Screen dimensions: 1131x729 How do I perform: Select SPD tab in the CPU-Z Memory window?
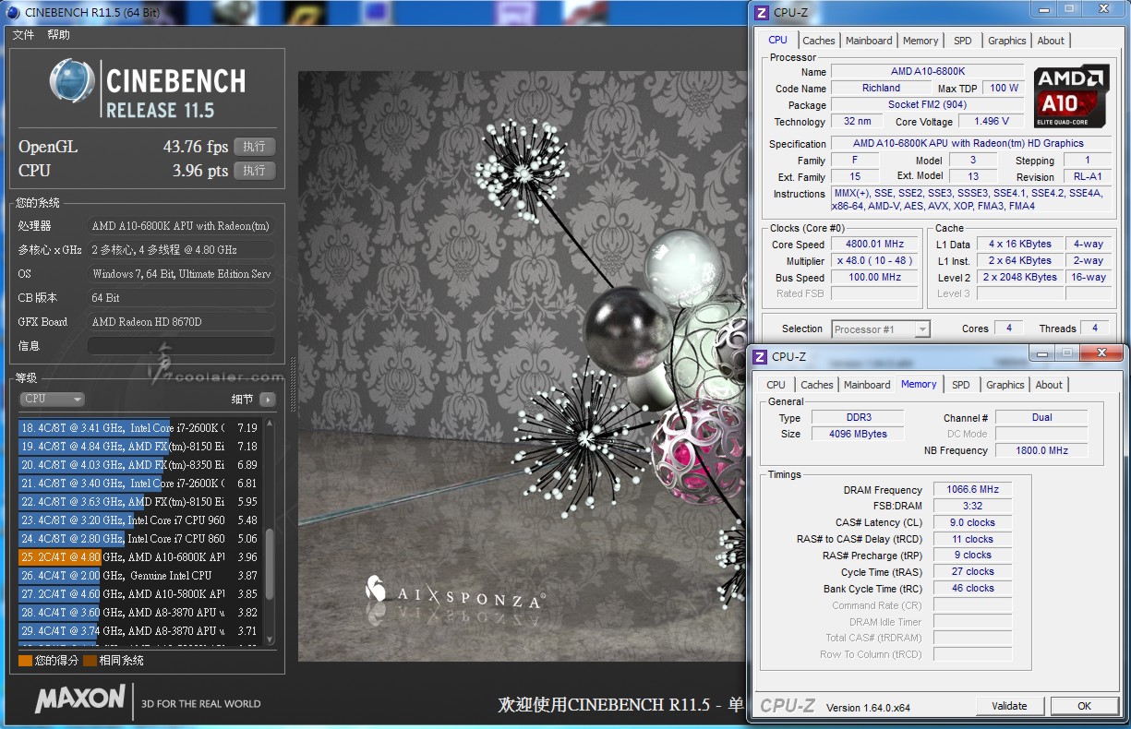point(961,385)
